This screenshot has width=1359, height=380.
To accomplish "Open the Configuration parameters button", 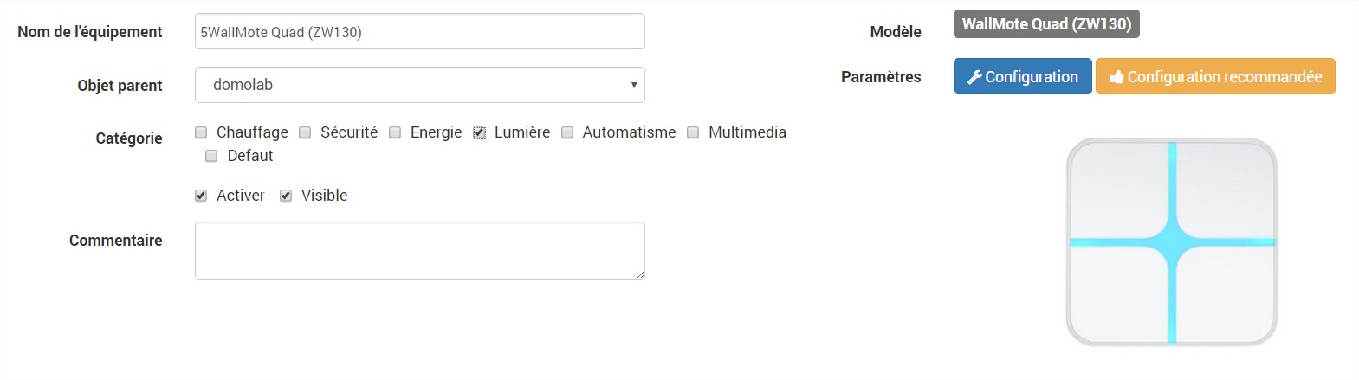I will (x=1023, y=76).
